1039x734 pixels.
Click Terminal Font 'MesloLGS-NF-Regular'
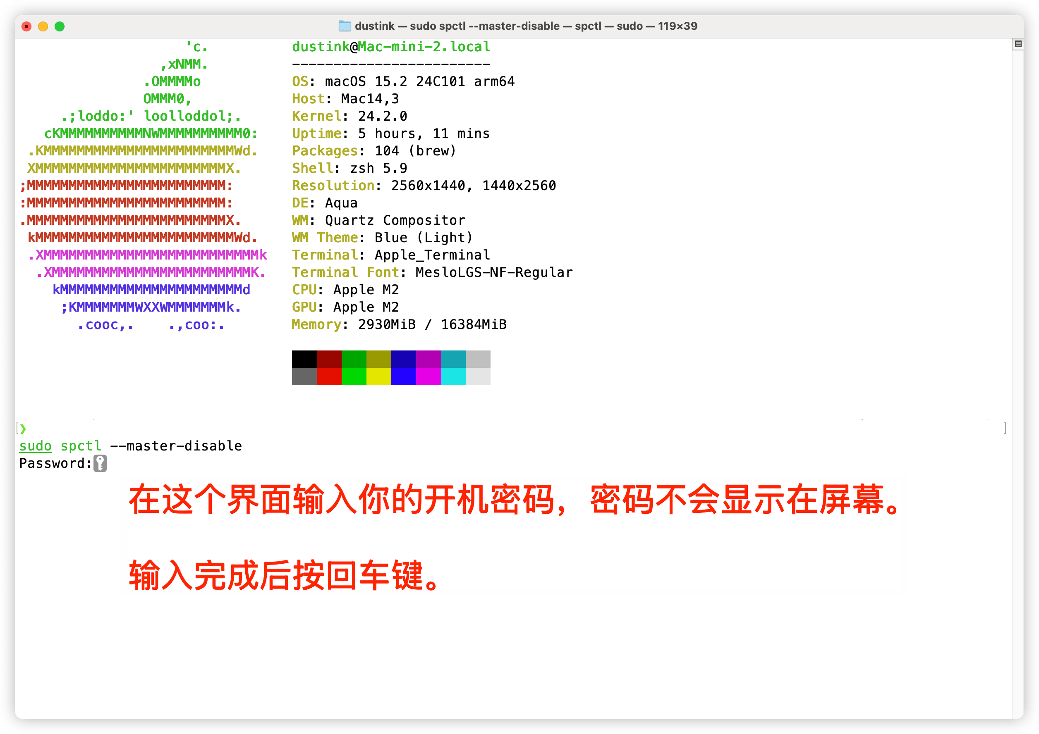[x=495, y=272]
